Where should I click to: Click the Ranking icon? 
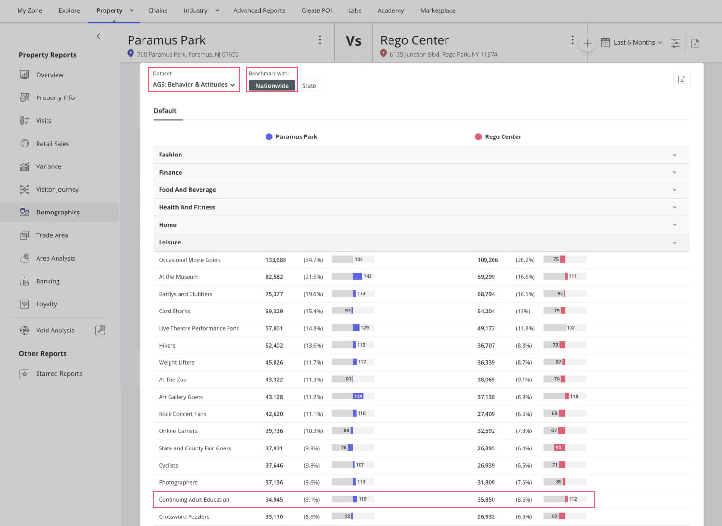tap(25, 281)
